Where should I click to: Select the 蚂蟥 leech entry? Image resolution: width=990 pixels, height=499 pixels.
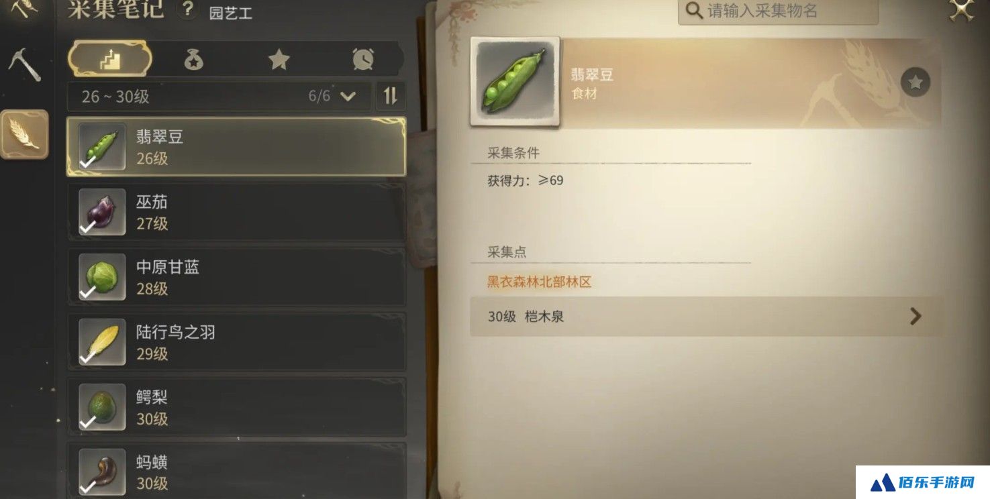click(236, 471)
